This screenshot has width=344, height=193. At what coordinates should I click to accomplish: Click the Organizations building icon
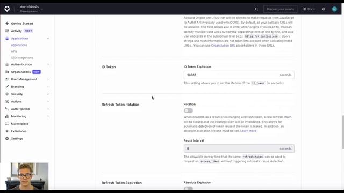(7, 72)
